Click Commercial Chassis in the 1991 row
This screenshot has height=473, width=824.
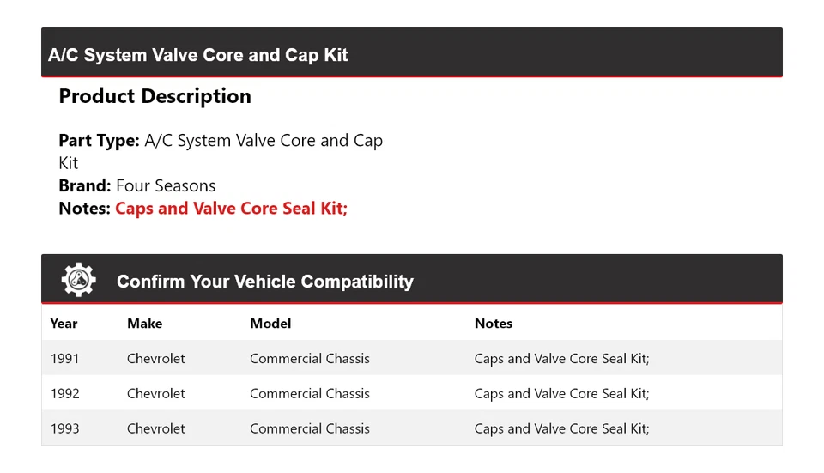pyautogui.click(x=309, y=358)
